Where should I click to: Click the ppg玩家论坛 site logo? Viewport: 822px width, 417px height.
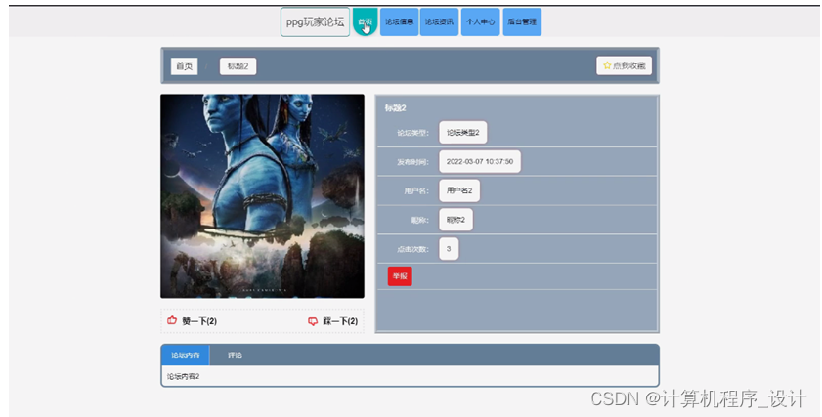pos(315,22)
